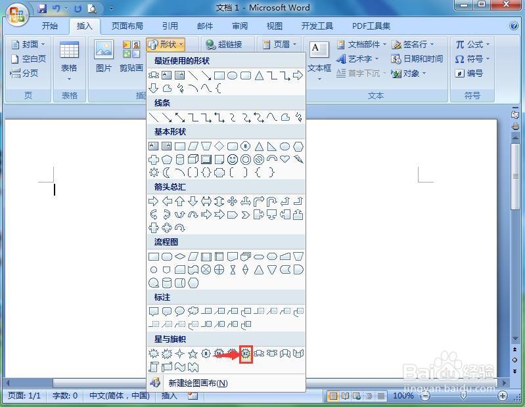Open the 引用 References tab
This screenshot has height=407, width=525.
[170, 26]
